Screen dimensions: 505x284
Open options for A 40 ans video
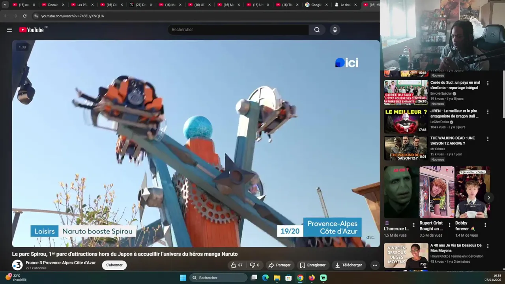pos(488,246)
